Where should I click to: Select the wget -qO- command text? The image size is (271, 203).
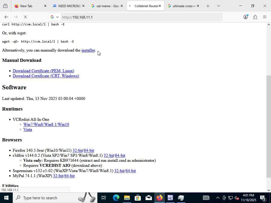coord(38,41)
